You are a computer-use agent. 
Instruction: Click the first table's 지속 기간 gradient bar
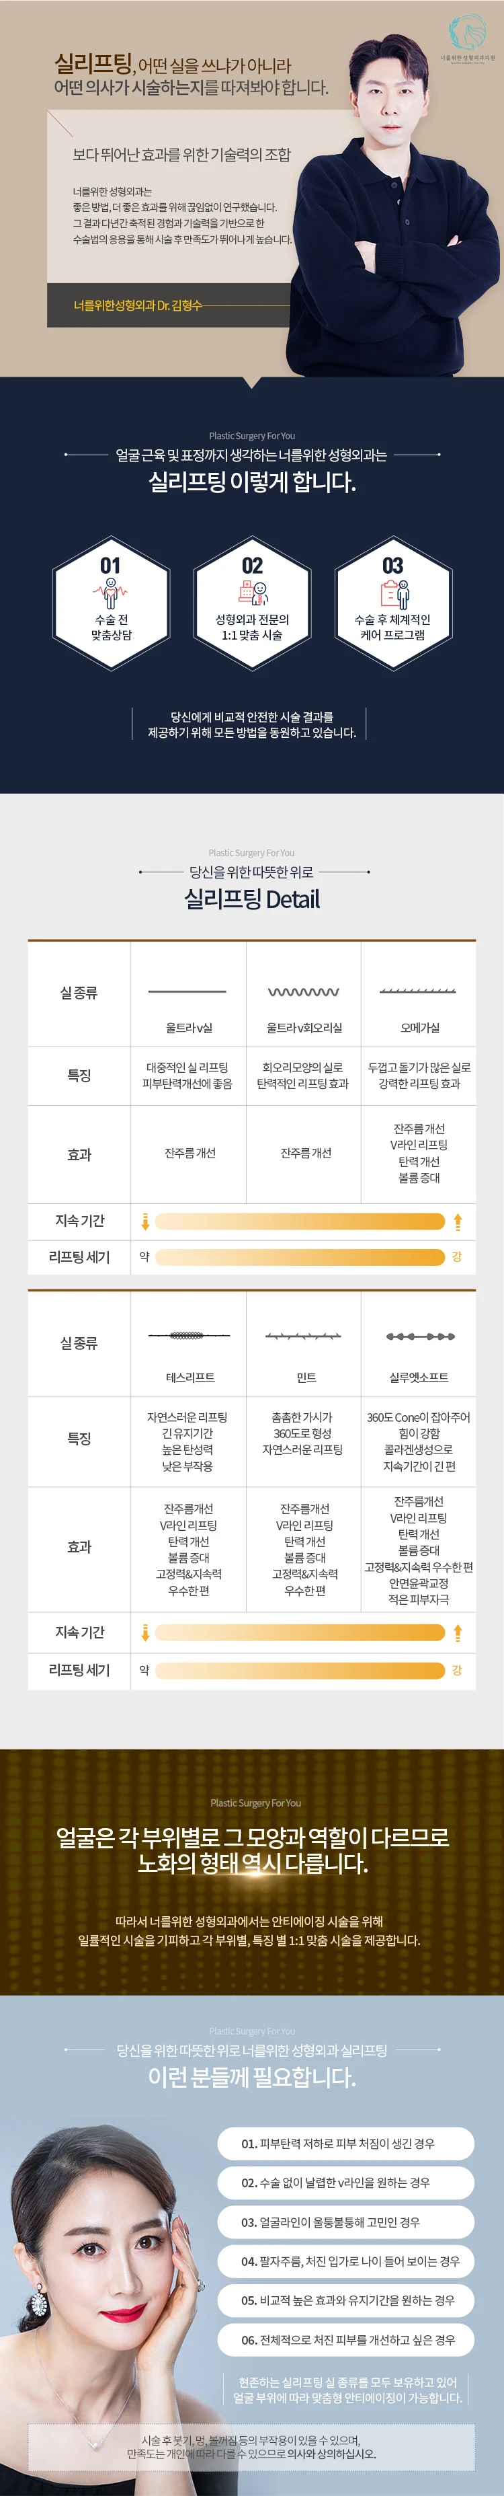pos(300,1222)
